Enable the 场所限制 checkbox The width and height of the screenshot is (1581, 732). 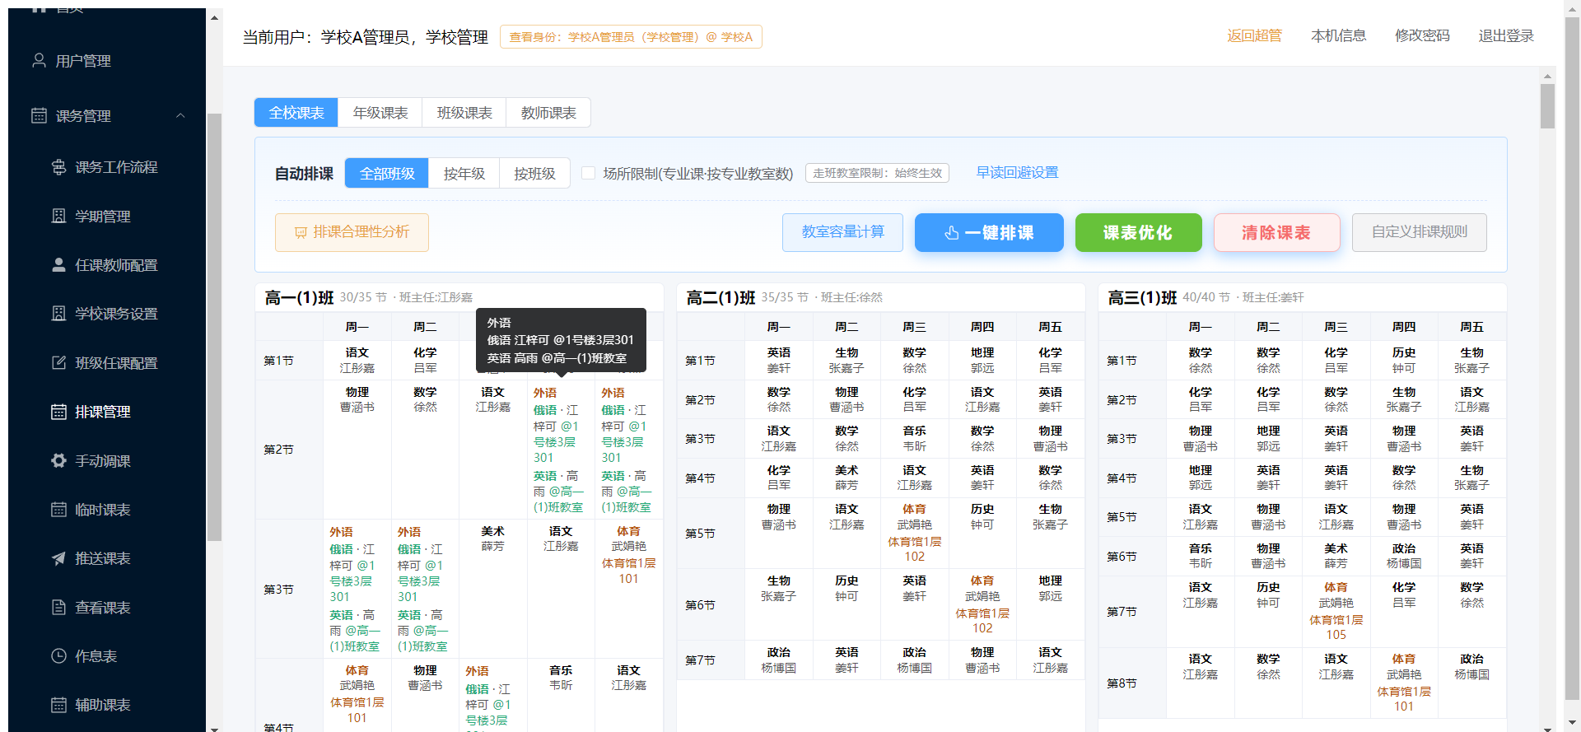pyautogui.click(x=588, y=173)
